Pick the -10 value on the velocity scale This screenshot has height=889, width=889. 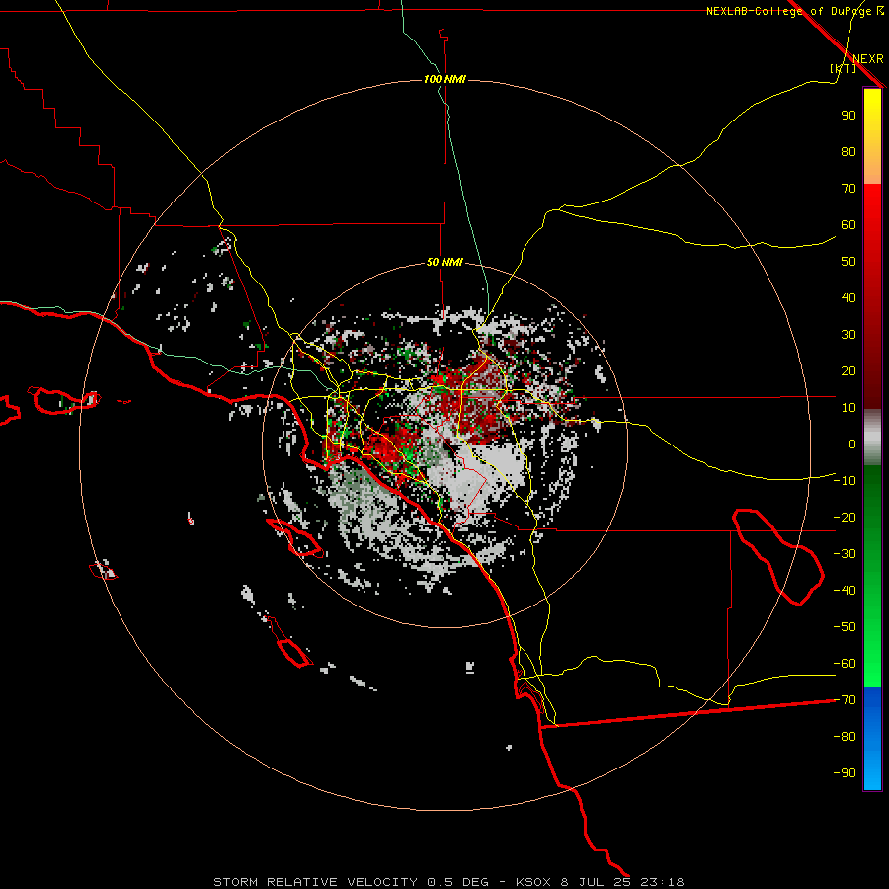pos(845,481)
